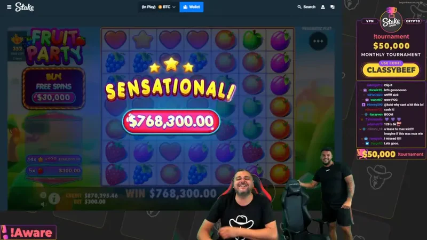
Task: Expand the BTC currency dropdown
Action: 167,7
